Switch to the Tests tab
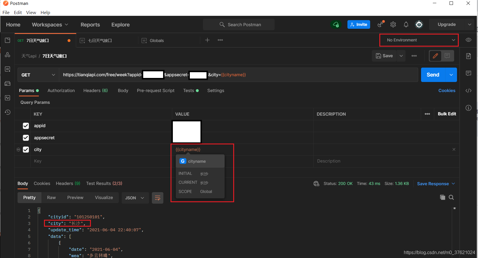The image size is (478, 258). [191, 91]
